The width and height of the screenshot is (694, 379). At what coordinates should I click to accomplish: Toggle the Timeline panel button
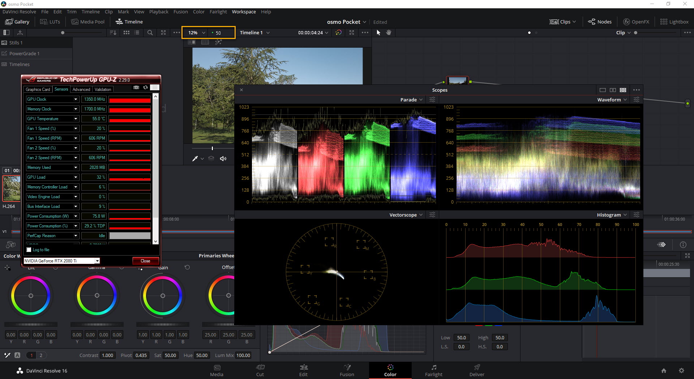coord(129,22)
